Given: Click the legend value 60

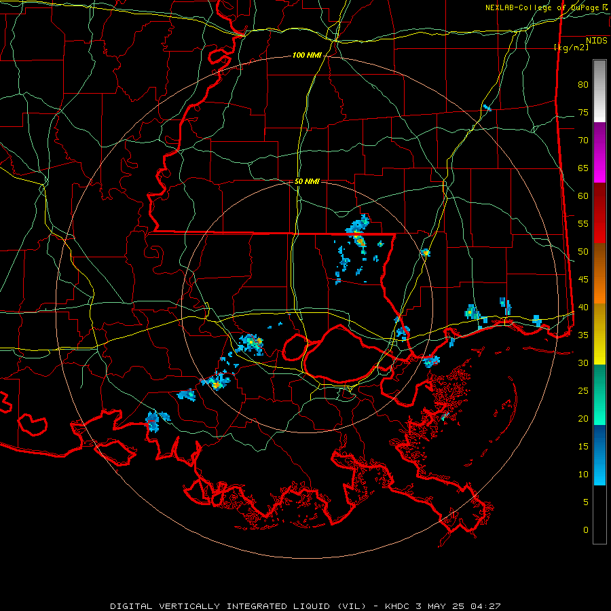Looking at the screenshot, I should tap(583, 196).
